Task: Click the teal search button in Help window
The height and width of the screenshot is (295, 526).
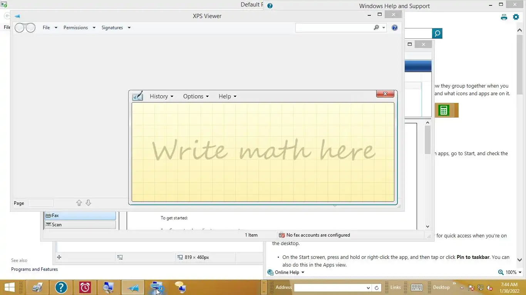Action: [x=437, y=33]
